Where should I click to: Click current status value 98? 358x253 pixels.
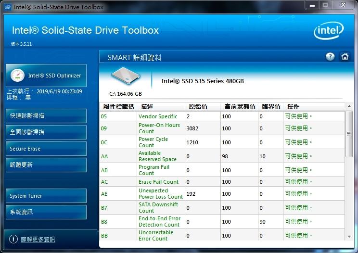click(225, 156)
